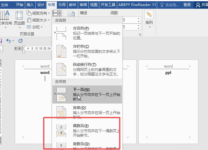
Task: Click the 纸张方向 orientation icon
Action: (x=29, y=13)
